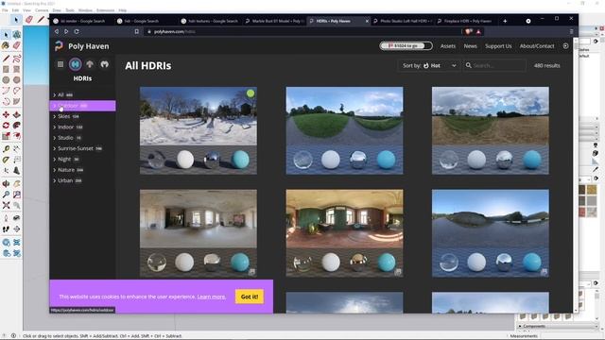Open the green-walled room HDRI thumbnail
The height and width of the screenshot is (340, 605).
[x=344, y=233]
